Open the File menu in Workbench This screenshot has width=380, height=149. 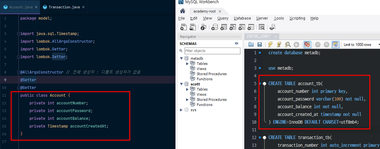[x=182, y=18]
